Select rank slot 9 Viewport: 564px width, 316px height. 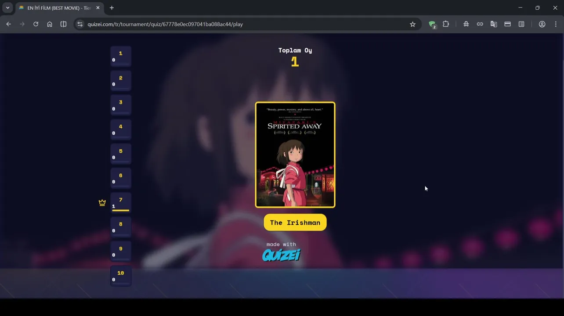[x=121, y=251]
